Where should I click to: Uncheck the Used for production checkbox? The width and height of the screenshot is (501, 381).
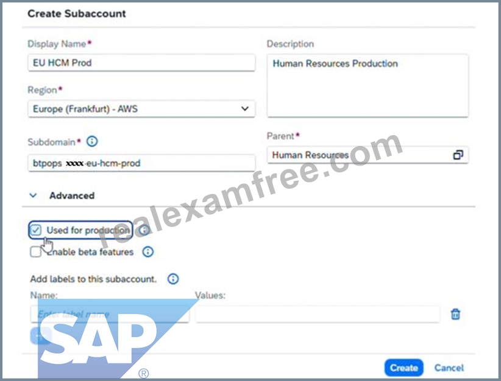35,230
